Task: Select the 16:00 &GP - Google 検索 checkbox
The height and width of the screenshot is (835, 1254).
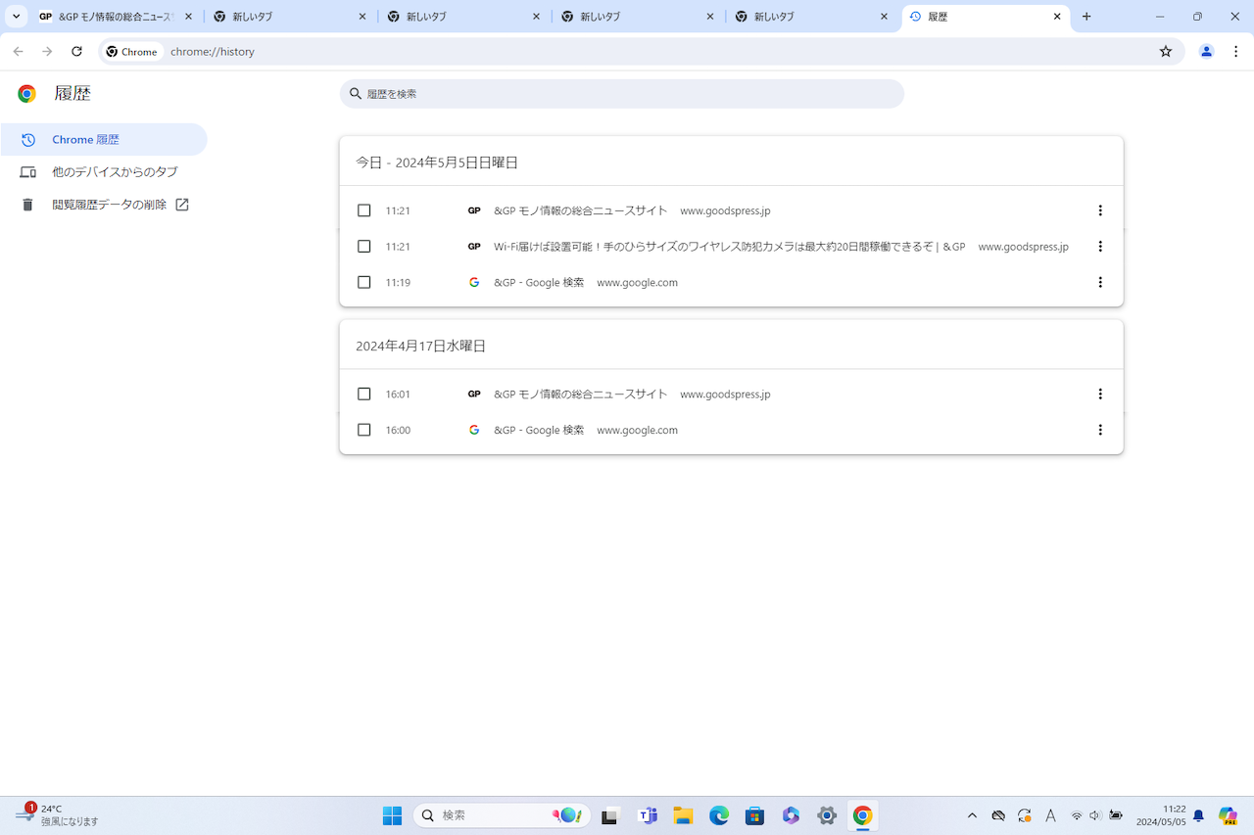Action: (364, 431)
